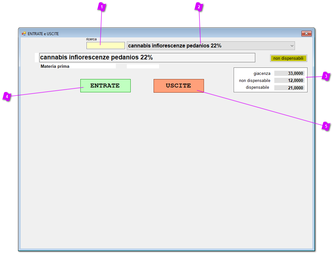The height and width of the screenshot is (254, 334).
Task: Click the yellow ricerca search field
Action: 106,46
